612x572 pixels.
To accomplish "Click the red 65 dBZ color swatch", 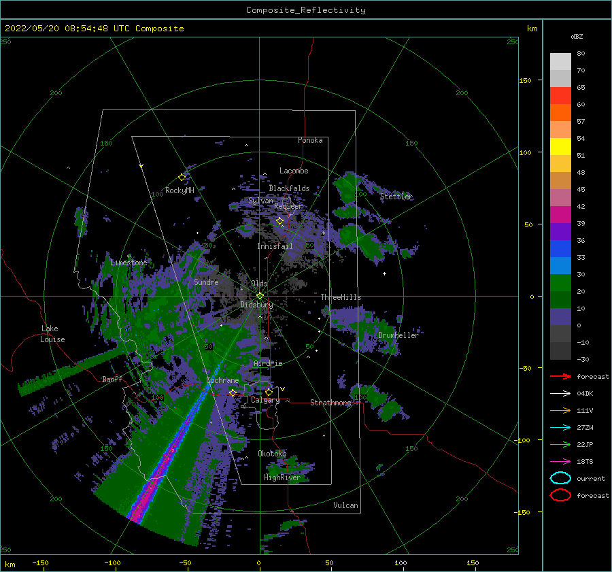I will tap(560, 95).
